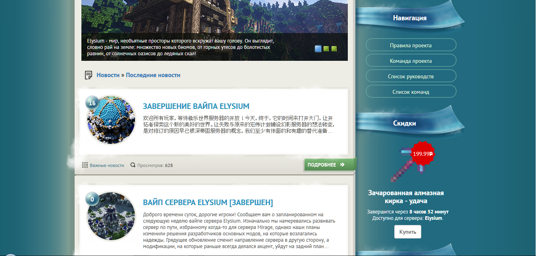This screenshot has height=256, width=536.
Task: Click the Зачарованная алмазная кирка - удача title
Action: pyautogui.click(x=406, y=197)
